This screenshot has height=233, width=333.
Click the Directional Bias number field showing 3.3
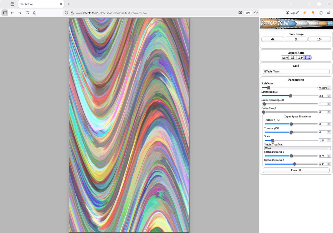pyautogui.click(x=325, y=96)
